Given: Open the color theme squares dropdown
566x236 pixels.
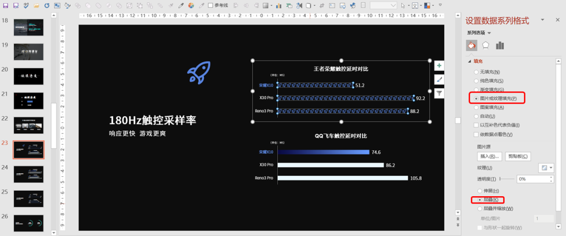Looking at the screenshot, I should tap(433, 5).
